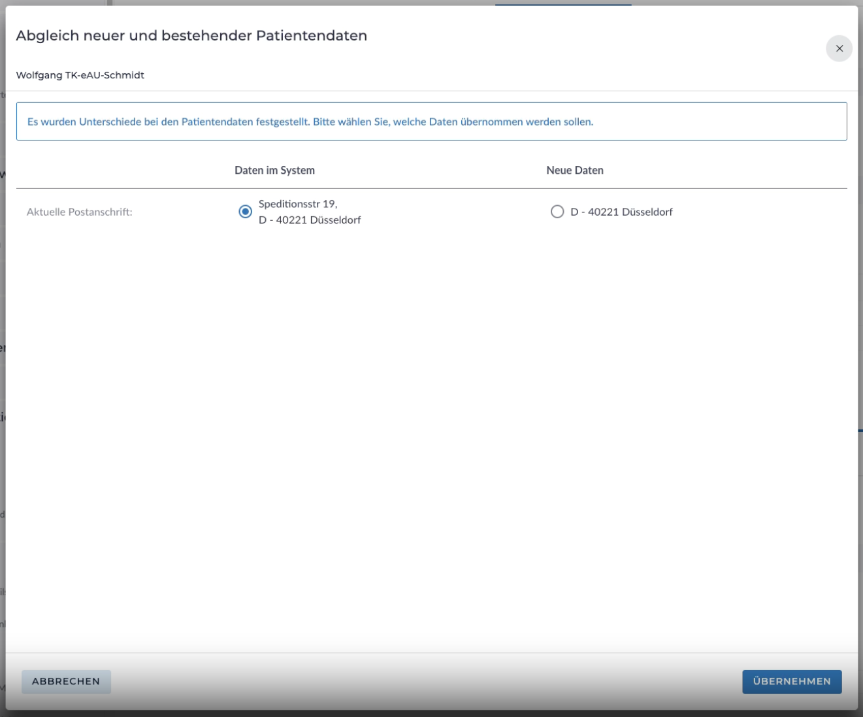Choose the Neue Daten address radio button
The width and height of the screenshot is (863, 717).
(557, 212)
